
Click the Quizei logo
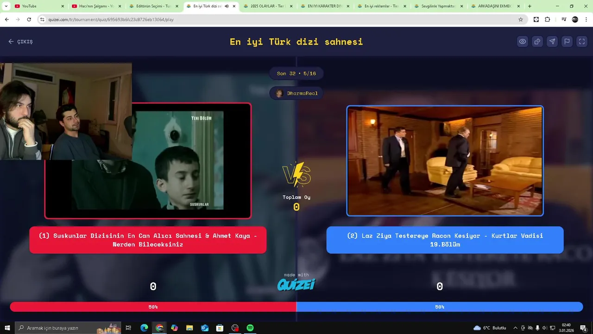296,284
